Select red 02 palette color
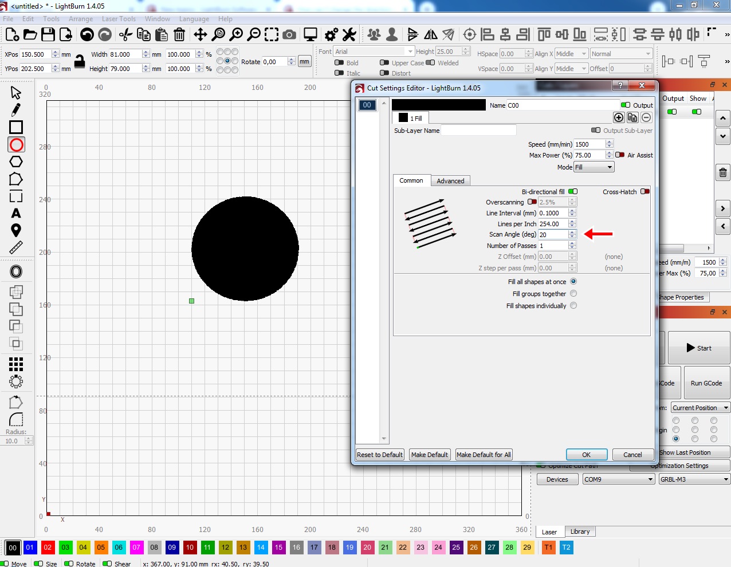This screenshot has width=731, height=567. point(48,548)
